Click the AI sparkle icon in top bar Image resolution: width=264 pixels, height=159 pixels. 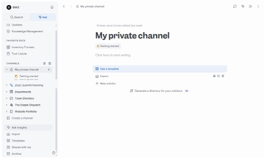[x=243, y=6]
